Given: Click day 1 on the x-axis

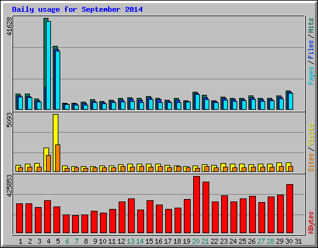Looking at the screenshot, I should [20, 241].
